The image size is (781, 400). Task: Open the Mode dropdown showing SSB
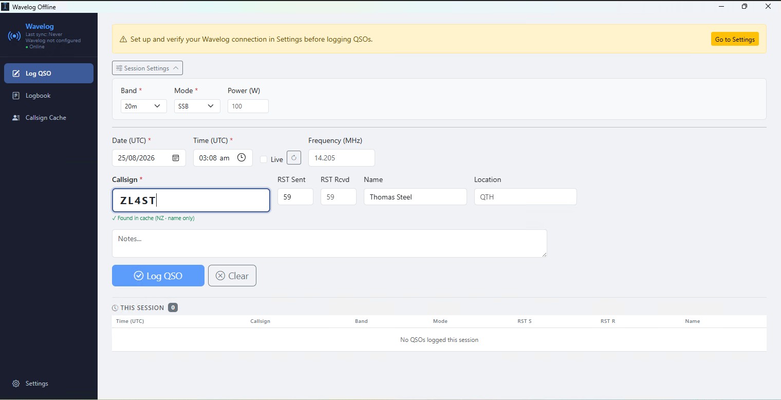click(197, 106)
